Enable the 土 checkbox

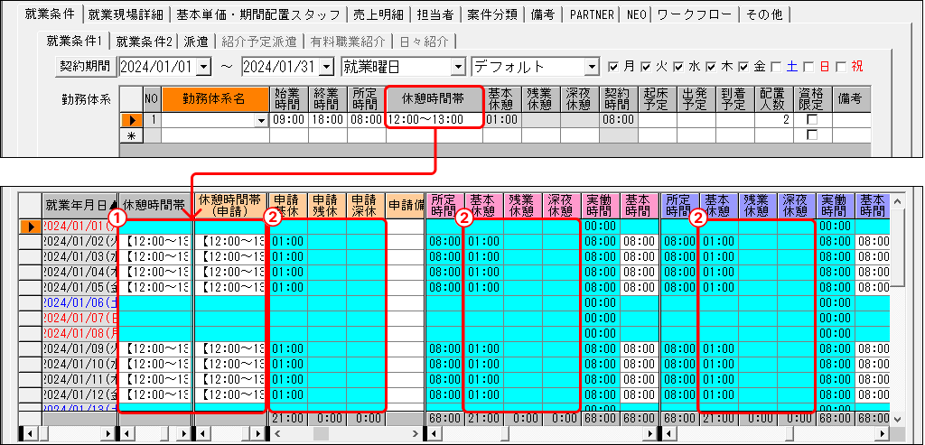[x=776, y=66]
